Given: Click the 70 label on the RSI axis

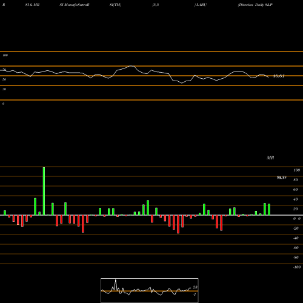Looking at the screenshot, I should click(x=4, y=70).
